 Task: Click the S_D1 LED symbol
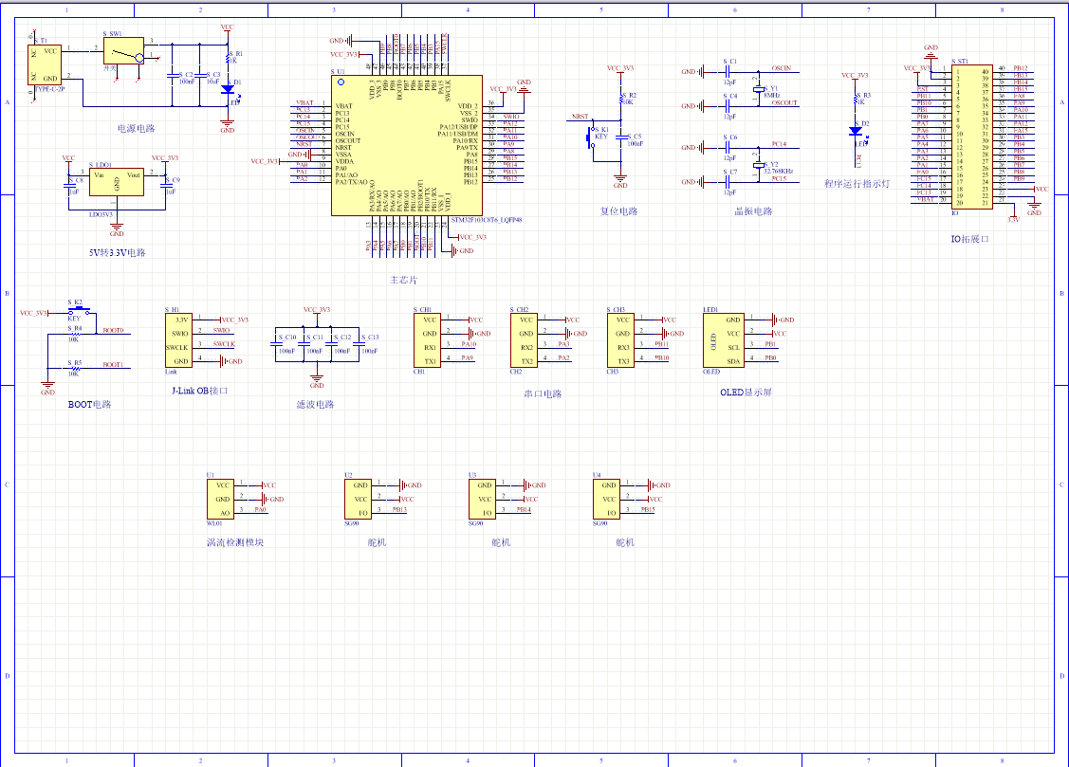coord(228,89)
